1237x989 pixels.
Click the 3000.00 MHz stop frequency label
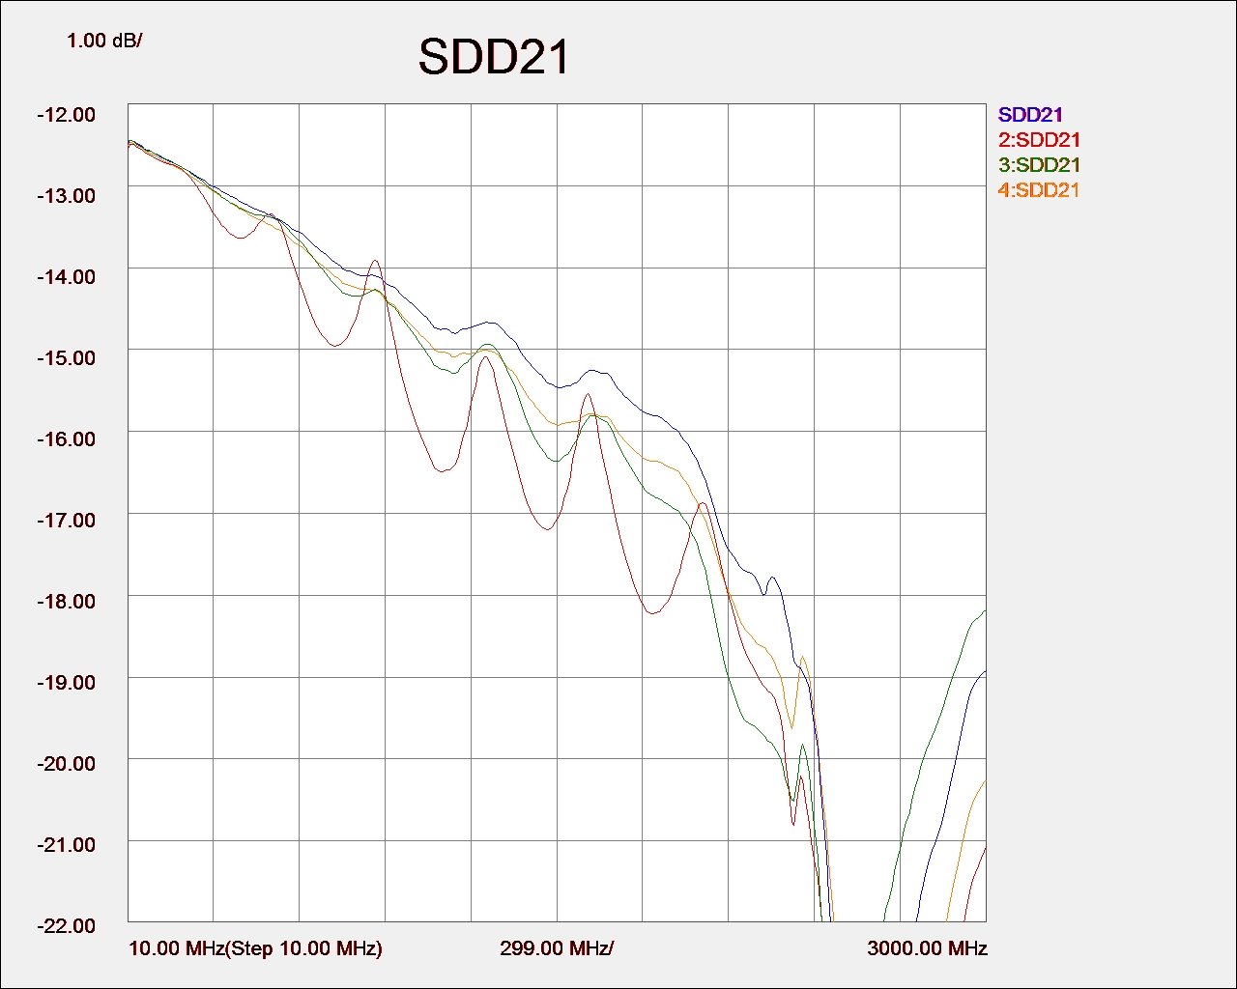pos(927,948)
